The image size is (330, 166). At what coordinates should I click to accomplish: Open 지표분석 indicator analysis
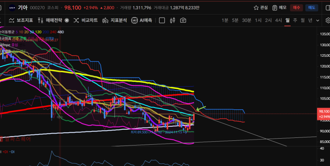[x=114, y=20]
